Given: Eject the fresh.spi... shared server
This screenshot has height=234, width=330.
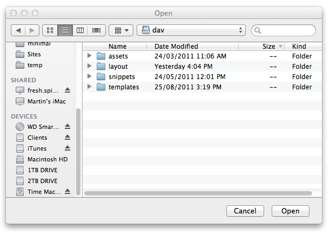Looking at the screenshot, I should tap(68, 90).
